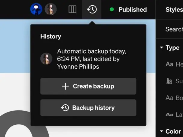Click the green Published status dot
The image size is (183, 137).
pyautogui.click(x=112, y=10)
